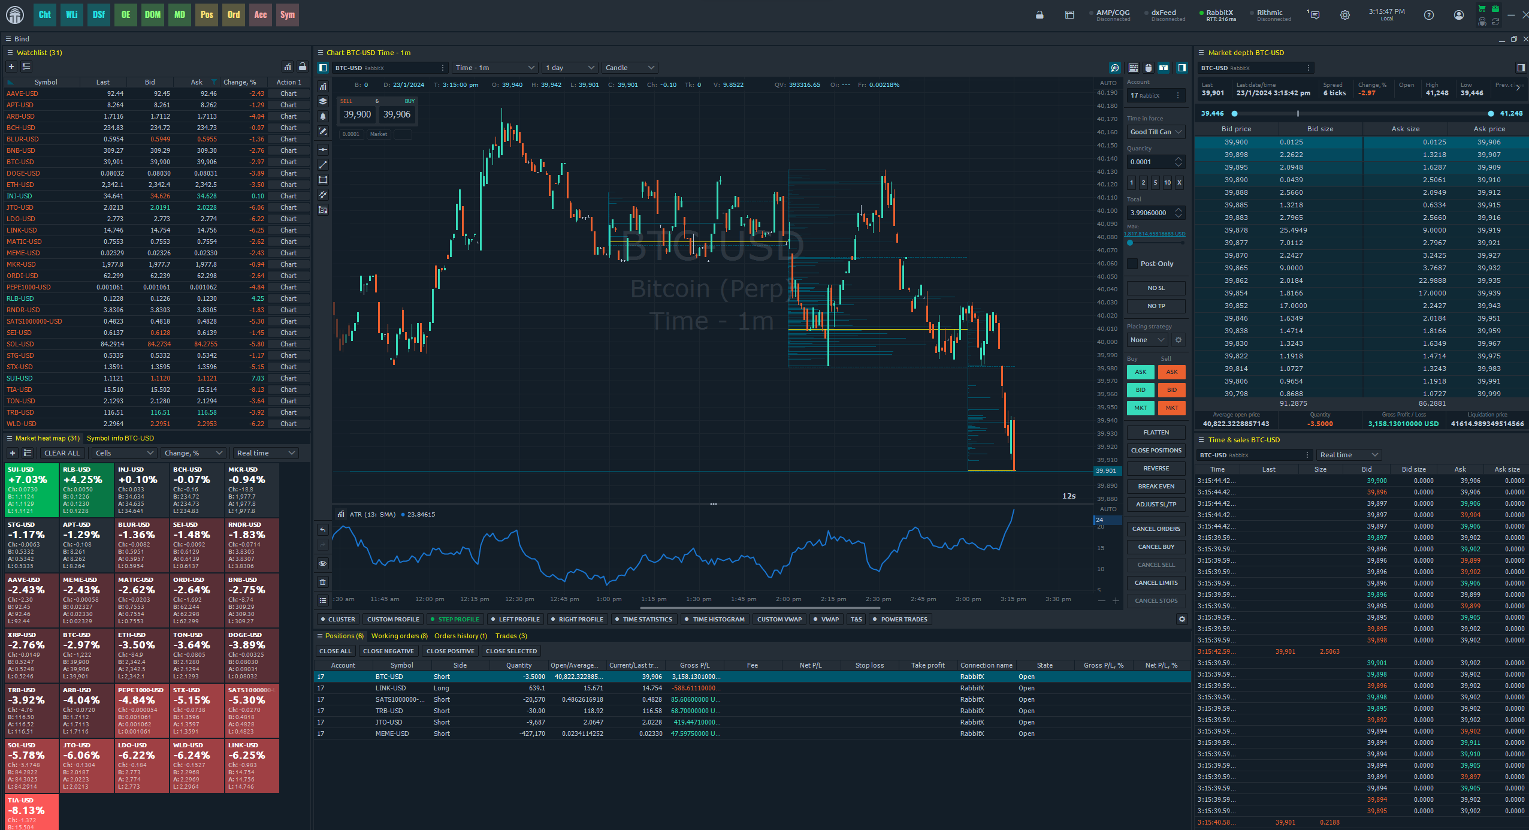Open the chart overlays layers icon
This screenshot has width=1529, height=830.
323,101
